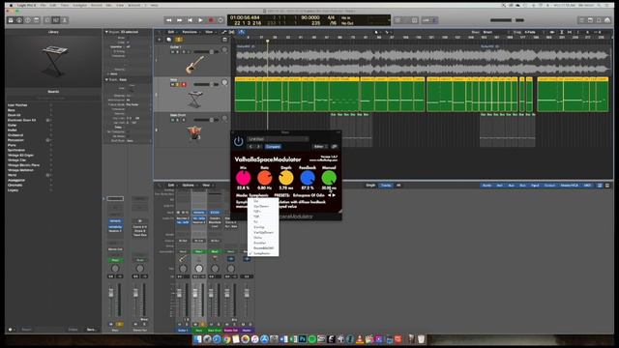Click previous preset arrow in plugin header
Viewport: 619px width, 348px height.
click(x=251, y=146)
